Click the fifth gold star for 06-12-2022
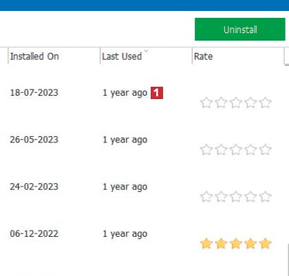Screen dimensions: 289x276 point(266,244)
